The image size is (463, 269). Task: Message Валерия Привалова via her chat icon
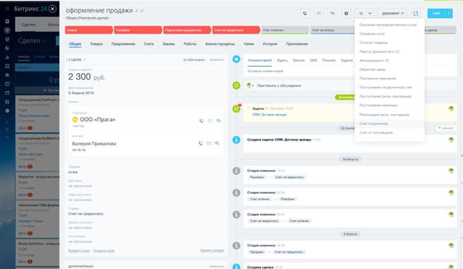click(217, 143)
